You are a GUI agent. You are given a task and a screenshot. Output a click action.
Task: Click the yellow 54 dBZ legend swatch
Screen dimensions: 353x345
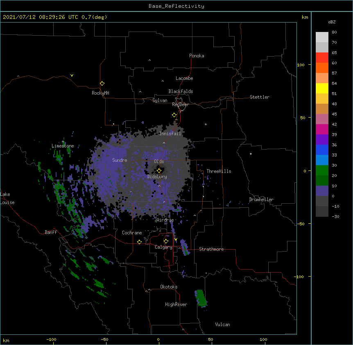pyautogui.click(x=322, y=88)
